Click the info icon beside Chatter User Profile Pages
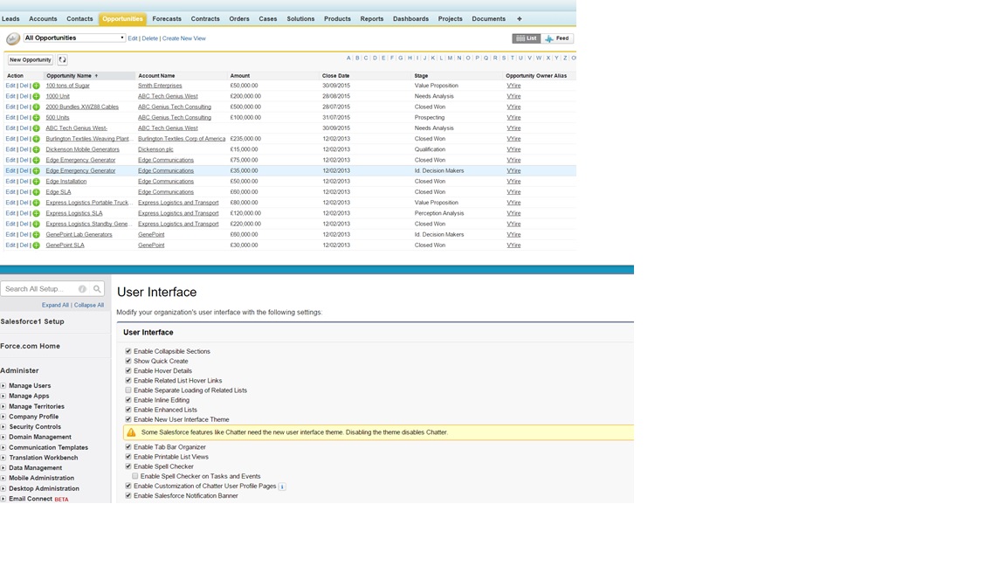The image size is (1006, 566). tap(282, 487)
